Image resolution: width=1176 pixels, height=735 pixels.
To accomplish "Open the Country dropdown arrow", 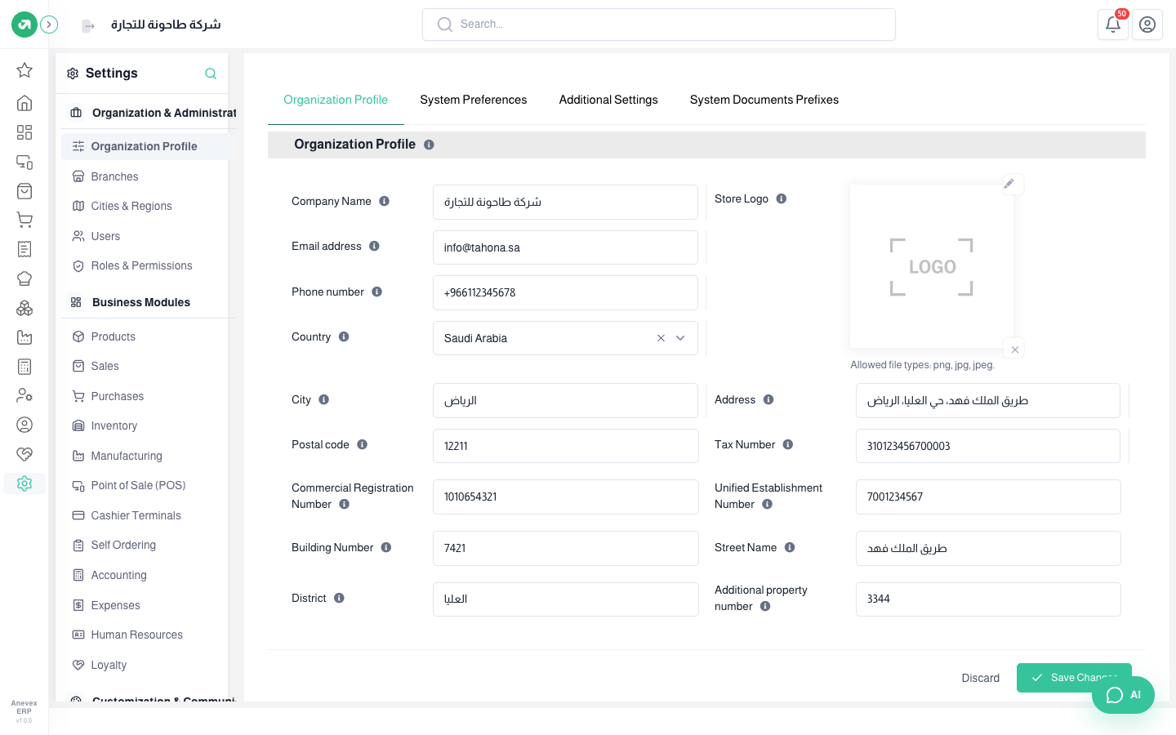I will (680, 338).
